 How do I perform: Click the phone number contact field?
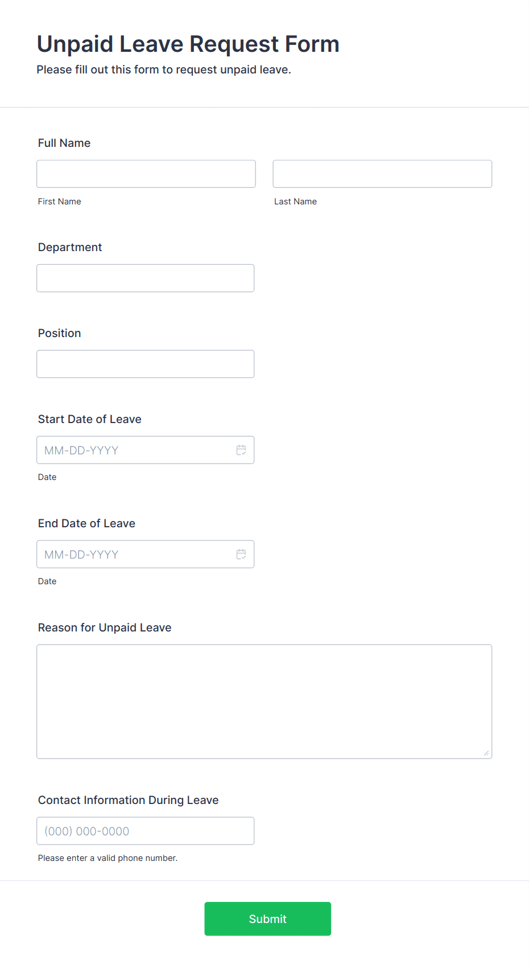click(x=146, y=831)
